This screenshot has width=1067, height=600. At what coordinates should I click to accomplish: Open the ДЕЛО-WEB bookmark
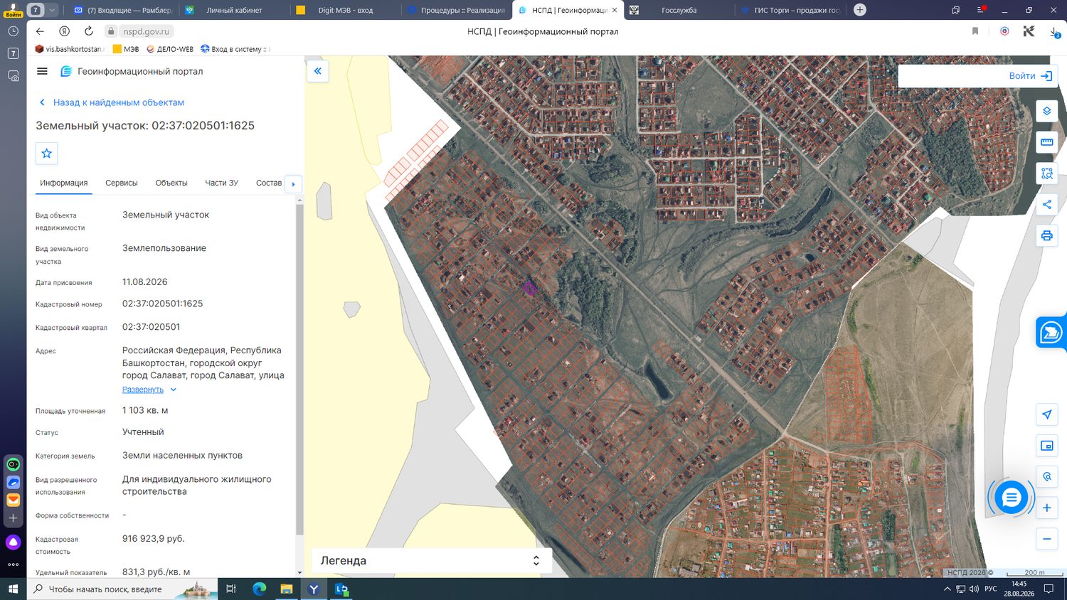pyautogui.click(x=170, y=49)
